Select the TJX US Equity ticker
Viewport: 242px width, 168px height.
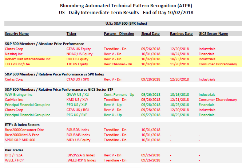77,64
